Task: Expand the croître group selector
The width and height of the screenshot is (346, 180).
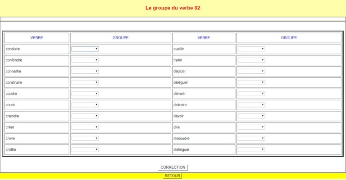Action: tap(85, 149)
